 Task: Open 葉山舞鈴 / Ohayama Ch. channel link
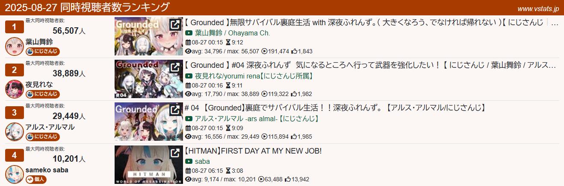click(232, 33)
